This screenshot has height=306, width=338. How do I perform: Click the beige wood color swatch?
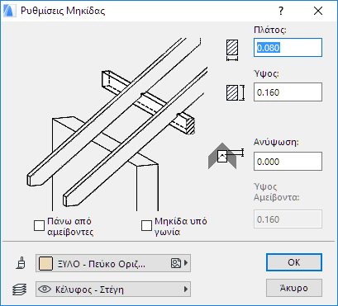45,263
